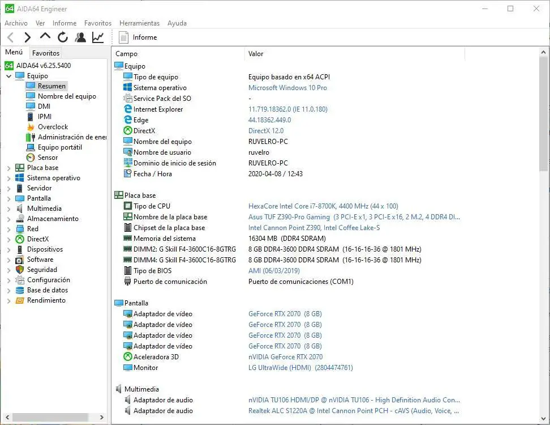Expand the Sistema operativo branch arrow
Screen dimensions: 550x425
click(x=8, y=178)
